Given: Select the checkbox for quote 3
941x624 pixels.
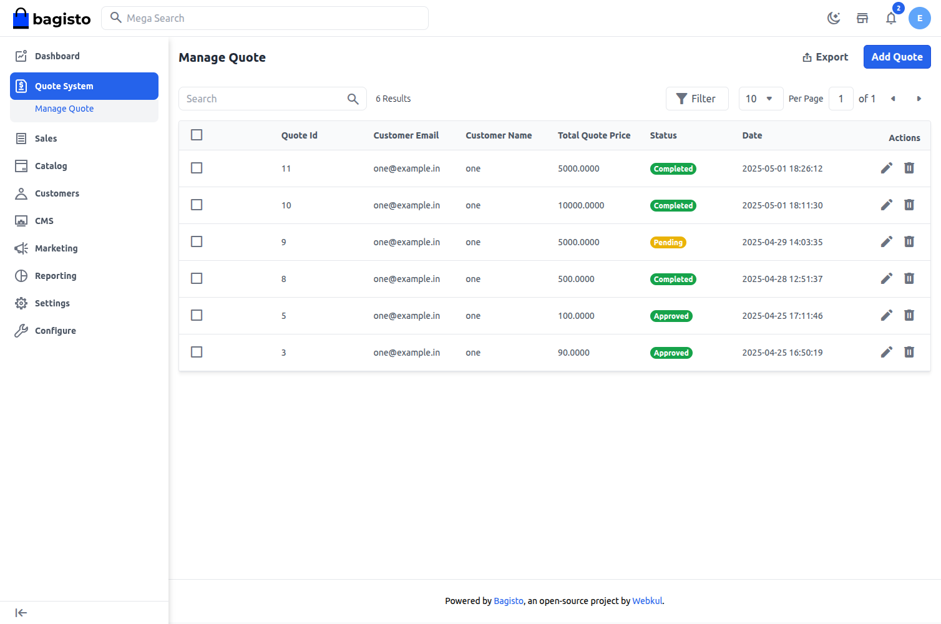Looking at the screenshot, I should coord(197,352).
